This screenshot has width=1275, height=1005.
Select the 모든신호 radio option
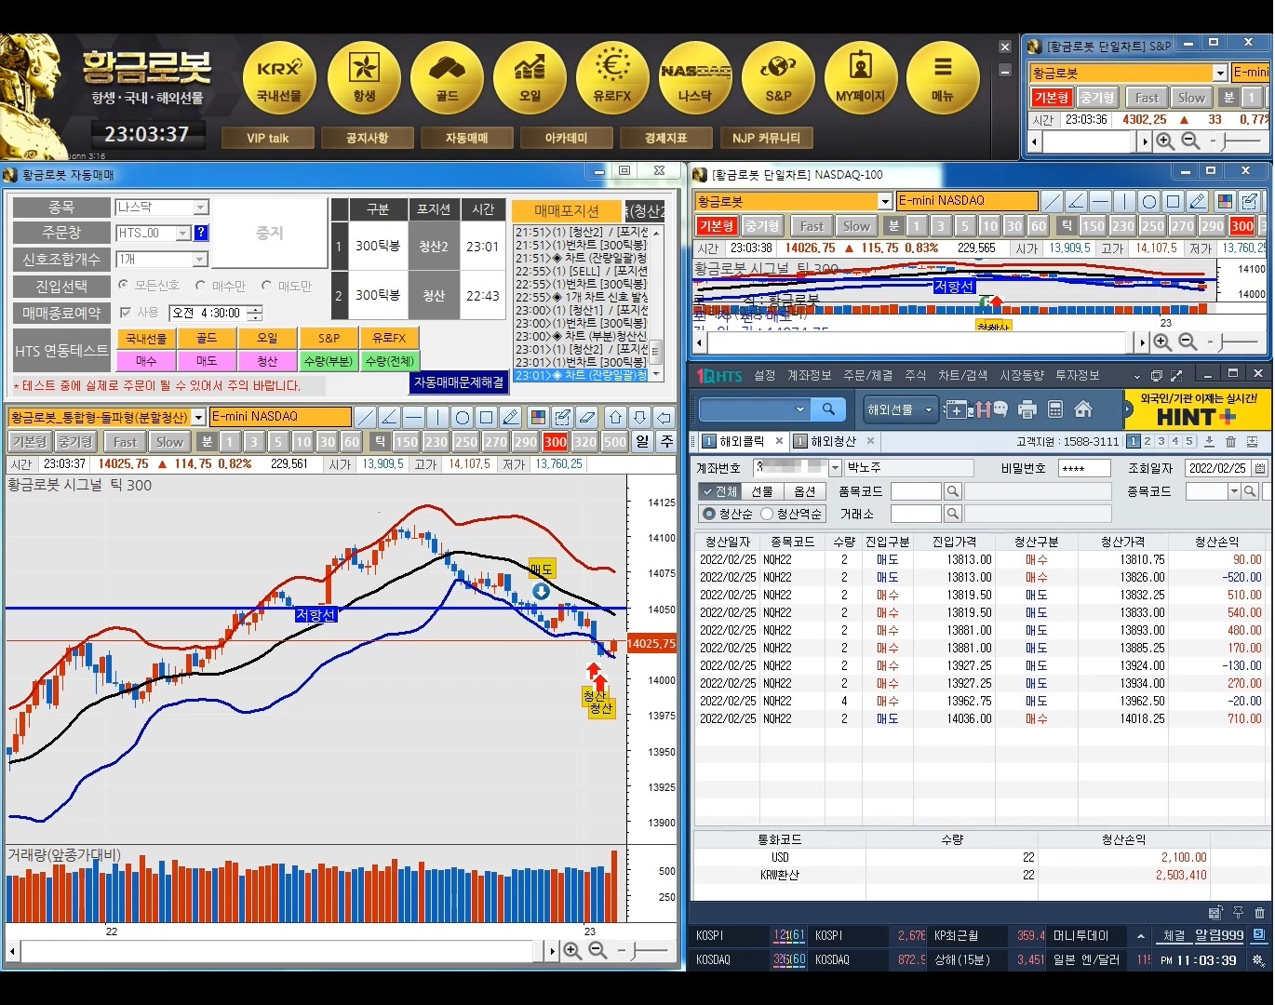[x=124, y=286]
